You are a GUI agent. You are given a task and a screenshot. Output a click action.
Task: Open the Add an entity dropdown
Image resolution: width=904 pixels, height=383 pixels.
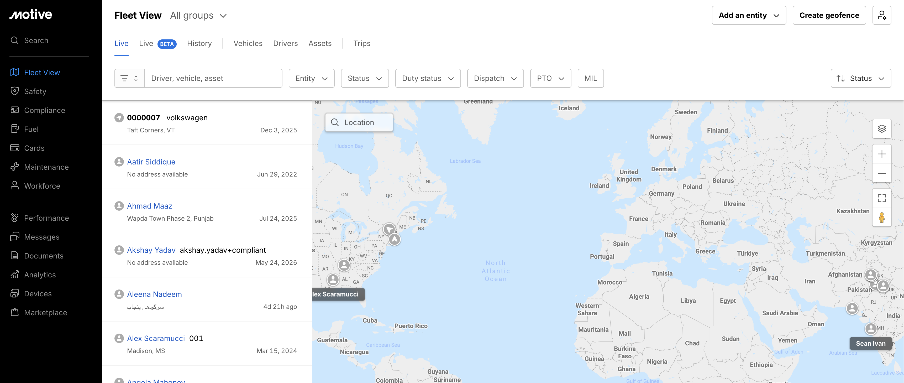[x=749, y=15]
